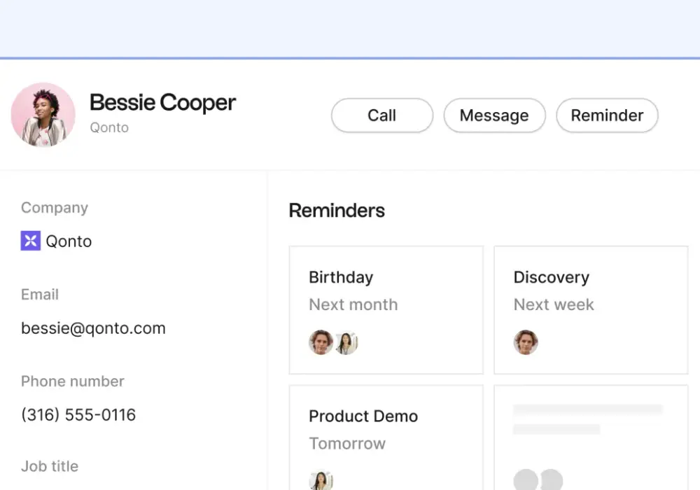Viewport: 700px width, 490px height.
Task: Click the Call button
Action: (x=382, y=115)
